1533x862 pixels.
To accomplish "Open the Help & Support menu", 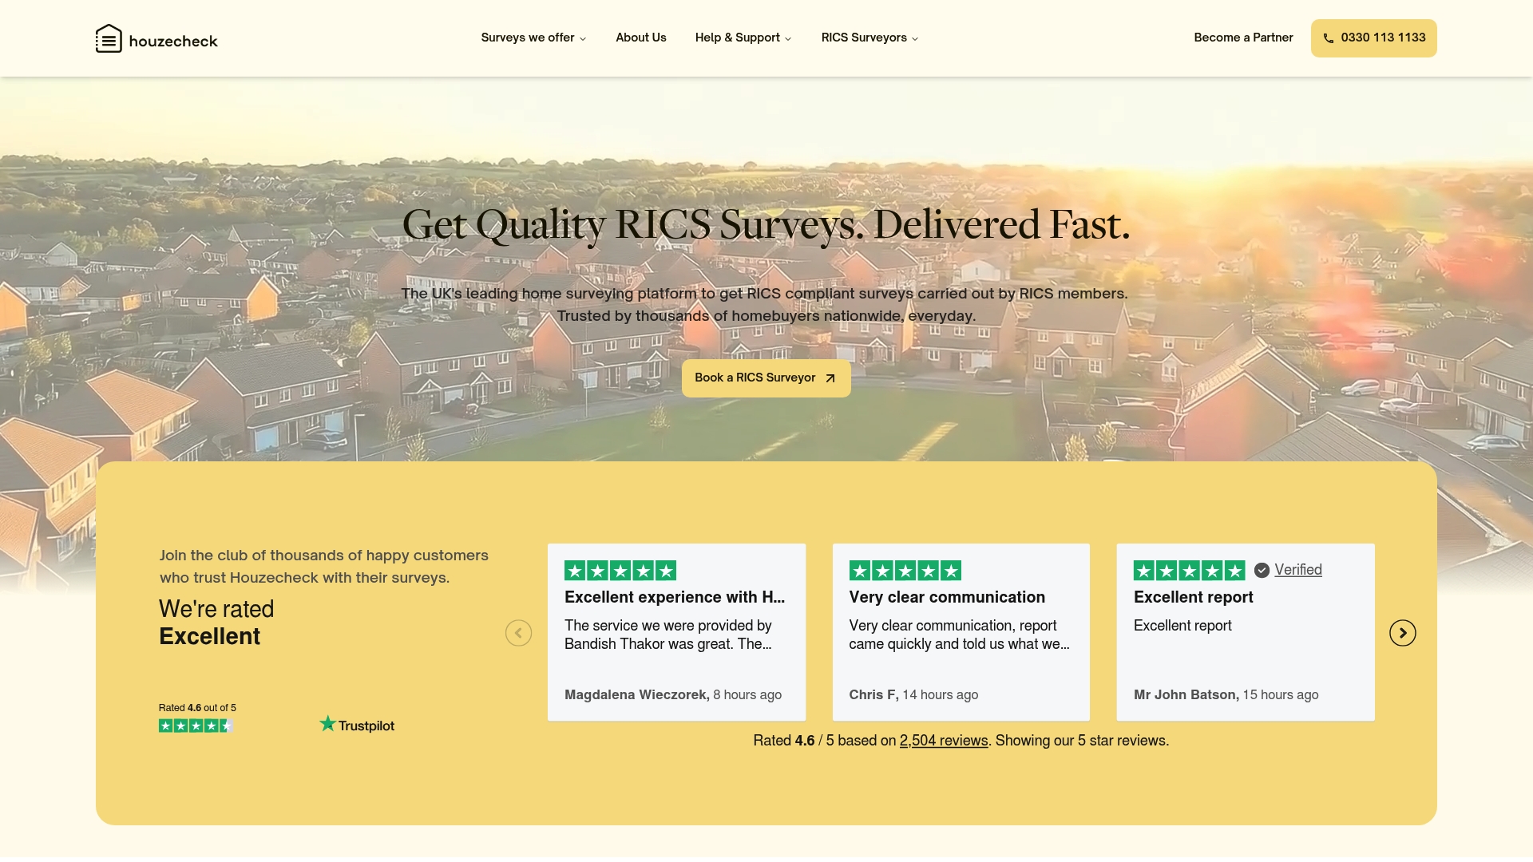I will point(743,38).
